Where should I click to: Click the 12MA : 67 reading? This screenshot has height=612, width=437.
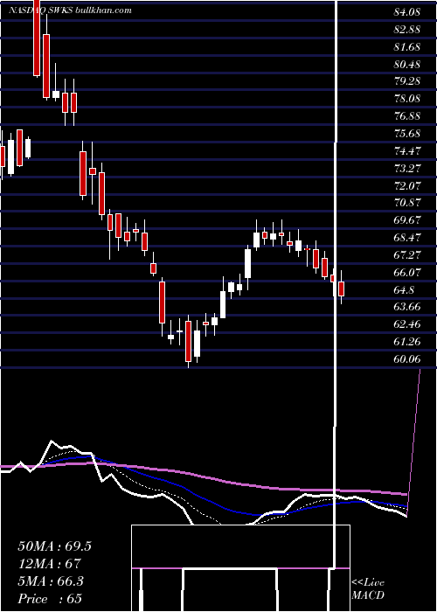click(x=49, y=564)
